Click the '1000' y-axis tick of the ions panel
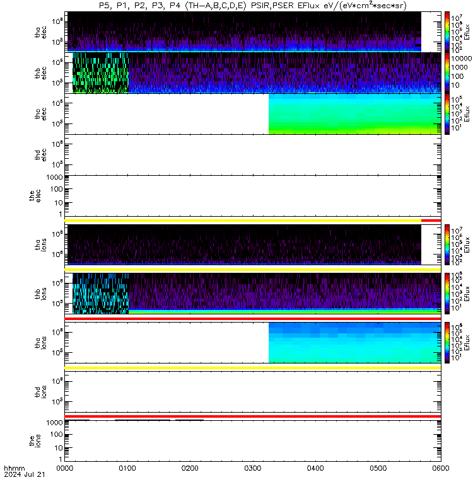The width and height of the screenshot is (473, 504). (x=54, y=423)
